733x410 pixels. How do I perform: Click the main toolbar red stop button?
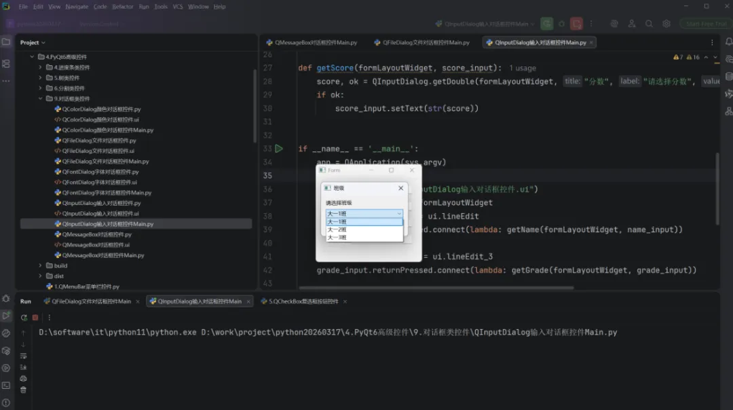pyautogui.click(x=576, y=24)
